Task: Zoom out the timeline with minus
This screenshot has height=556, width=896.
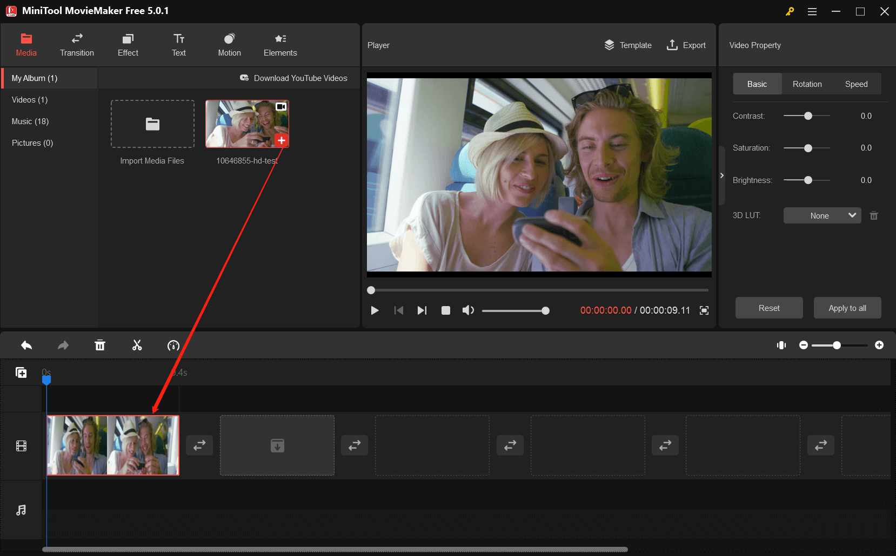Action: [x=804, y=345]
